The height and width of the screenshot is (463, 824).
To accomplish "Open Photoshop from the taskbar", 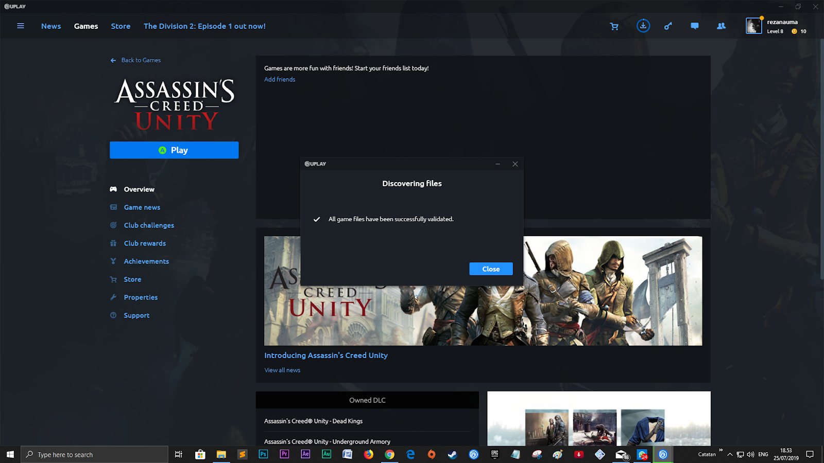I will (x=263, y=454).
